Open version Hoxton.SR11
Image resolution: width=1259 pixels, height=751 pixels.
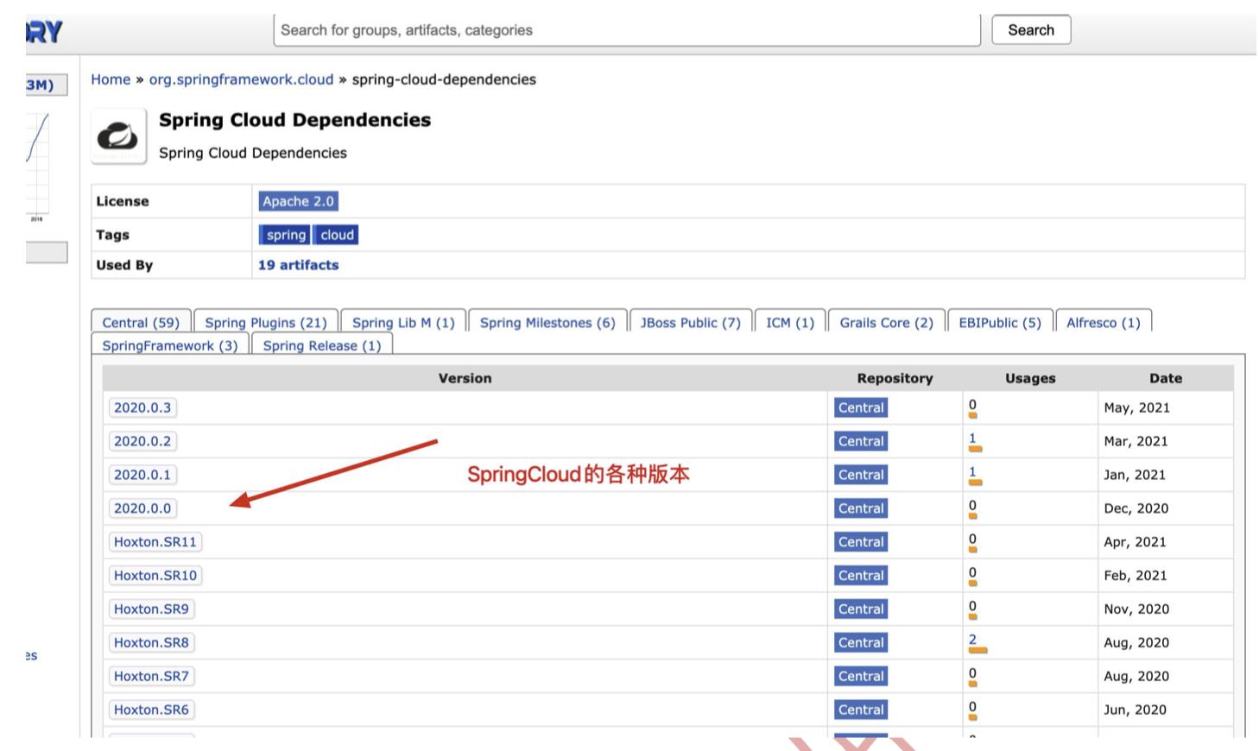(x=155, y=542)
